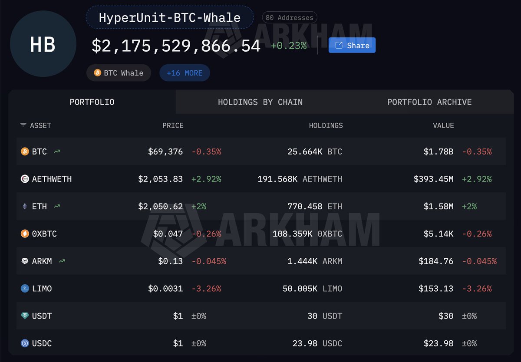Click the ARKM token logo icon
The height and width of the screenshot is (362, 521).
coord(25,261)
